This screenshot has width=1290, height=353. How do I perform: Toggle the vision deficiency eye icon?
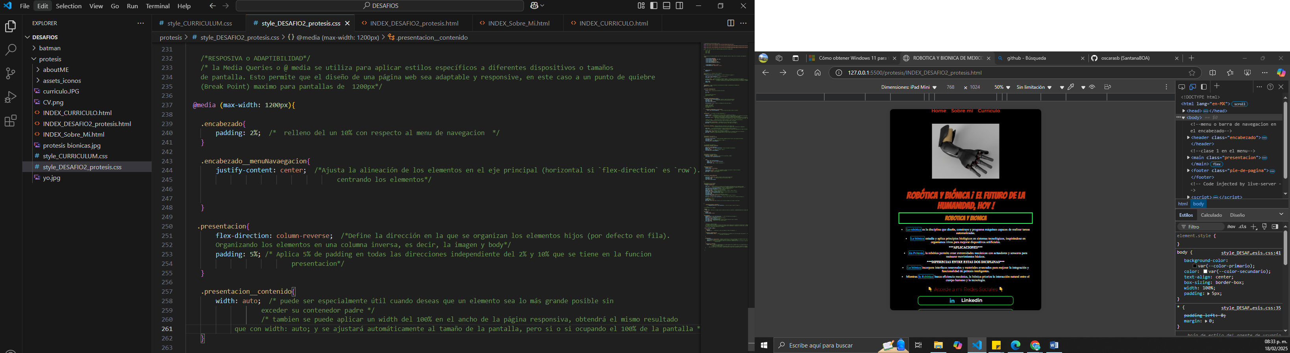point(1092,87)
